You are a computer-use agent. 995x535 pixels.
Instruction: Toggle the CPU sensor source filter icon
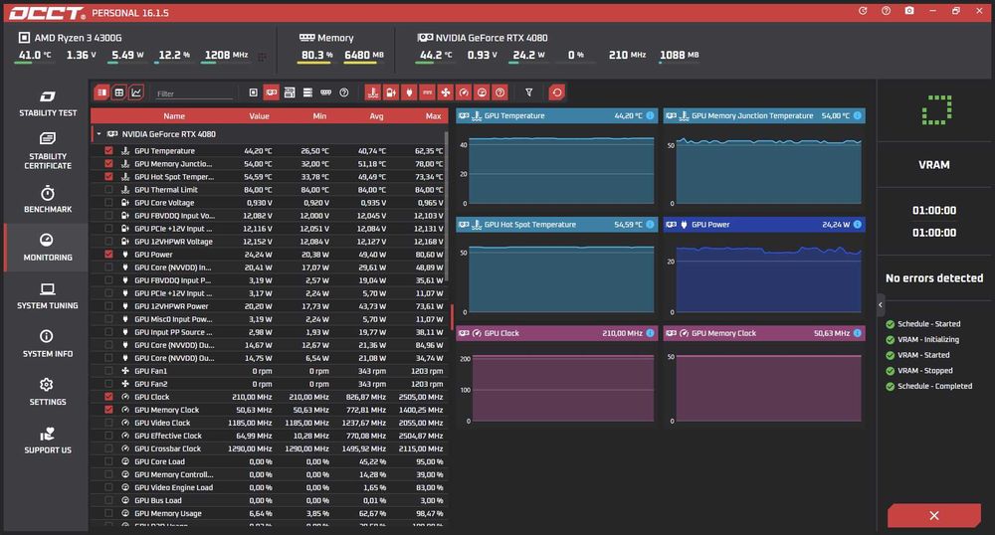(253, 92)
